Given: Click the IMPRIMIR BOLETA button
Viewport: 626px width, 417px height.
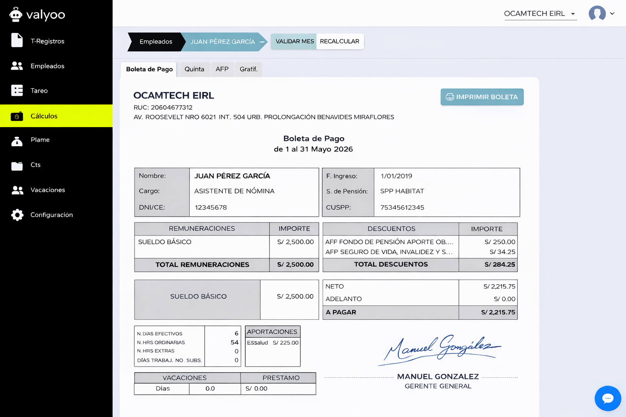Looking at the screenshot, I should click(482, 97).
